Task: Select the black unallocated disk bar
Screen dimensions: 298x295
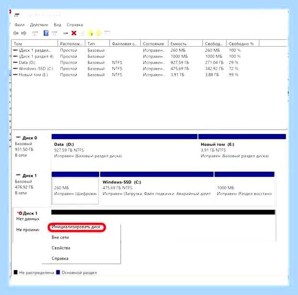Action: (163, 212)
